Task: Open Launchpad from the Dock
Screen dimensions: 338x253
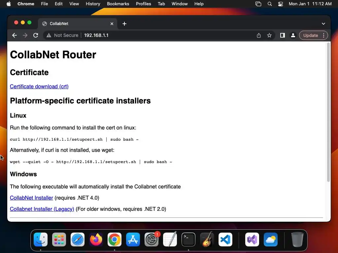Action: coord(59,239)
